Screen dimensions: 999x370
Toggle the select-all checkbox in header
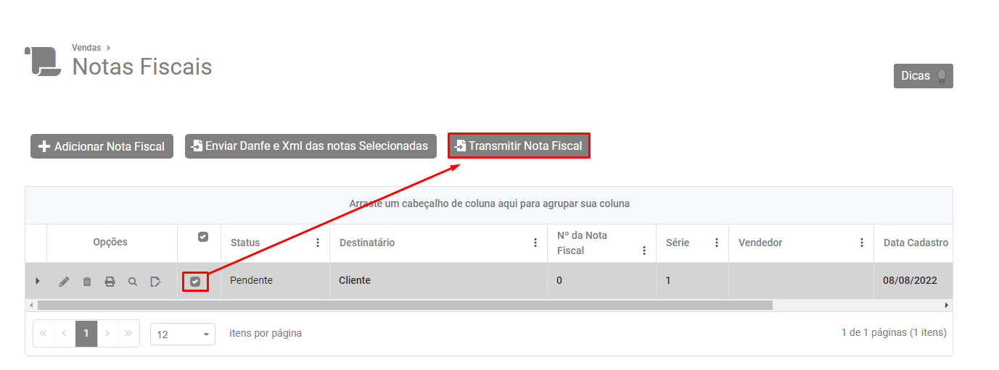203,237
